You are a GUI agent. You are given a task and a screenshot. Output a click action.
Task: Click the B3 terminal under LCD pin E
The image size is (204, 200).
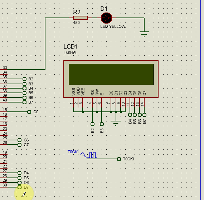coord(102,124)
